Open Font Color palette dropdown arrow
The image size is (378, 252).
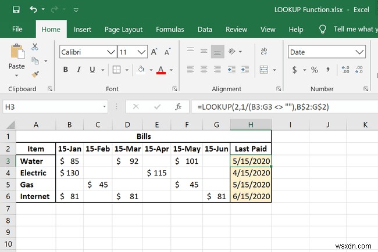point(171,70)
